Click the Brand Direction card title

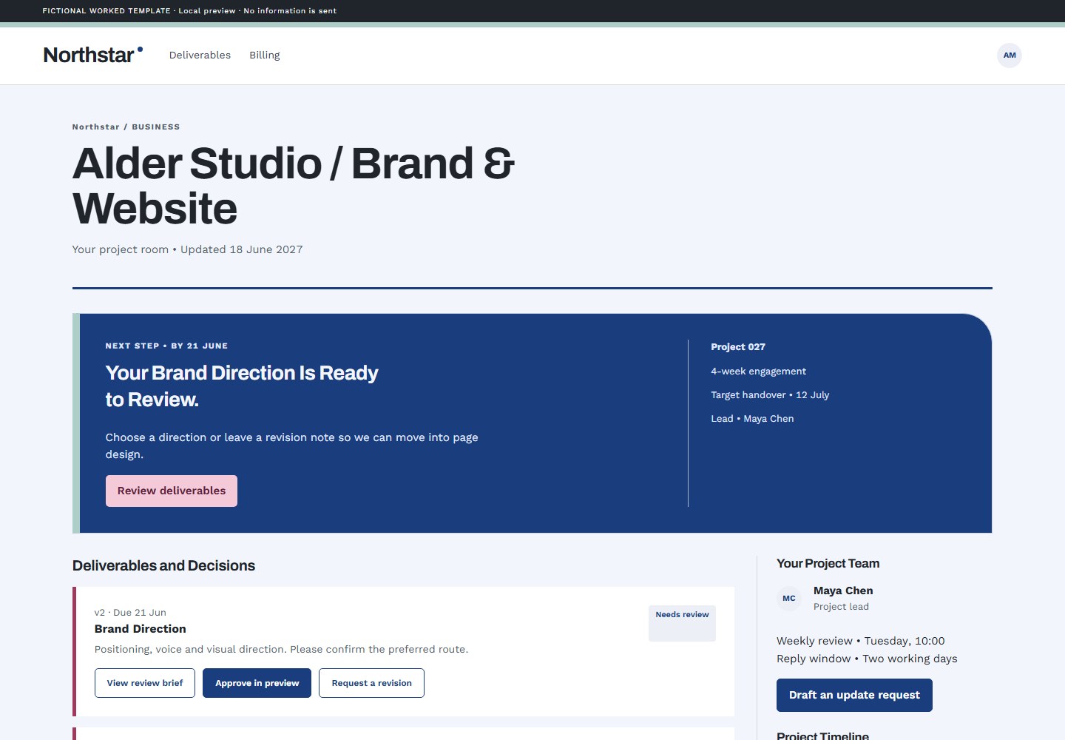click(141, 629)
